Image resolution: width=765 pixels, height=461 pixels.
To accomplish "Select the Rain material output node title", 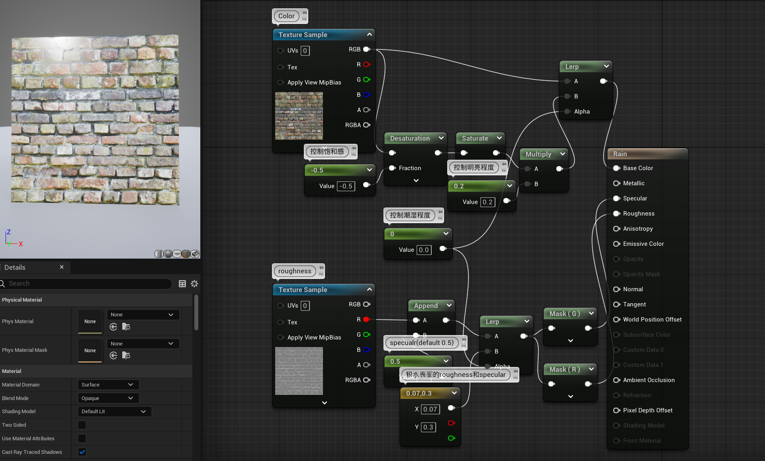I will [x=620, y=154].
